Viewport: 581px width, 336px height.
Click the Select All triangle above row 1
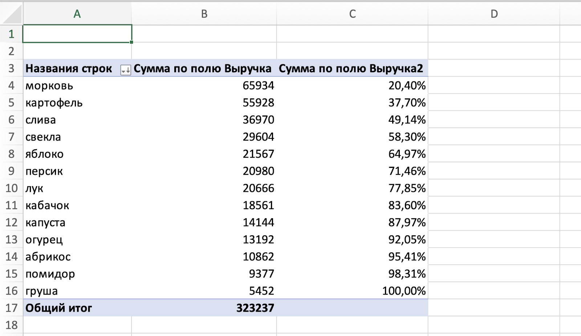(11, 14)
